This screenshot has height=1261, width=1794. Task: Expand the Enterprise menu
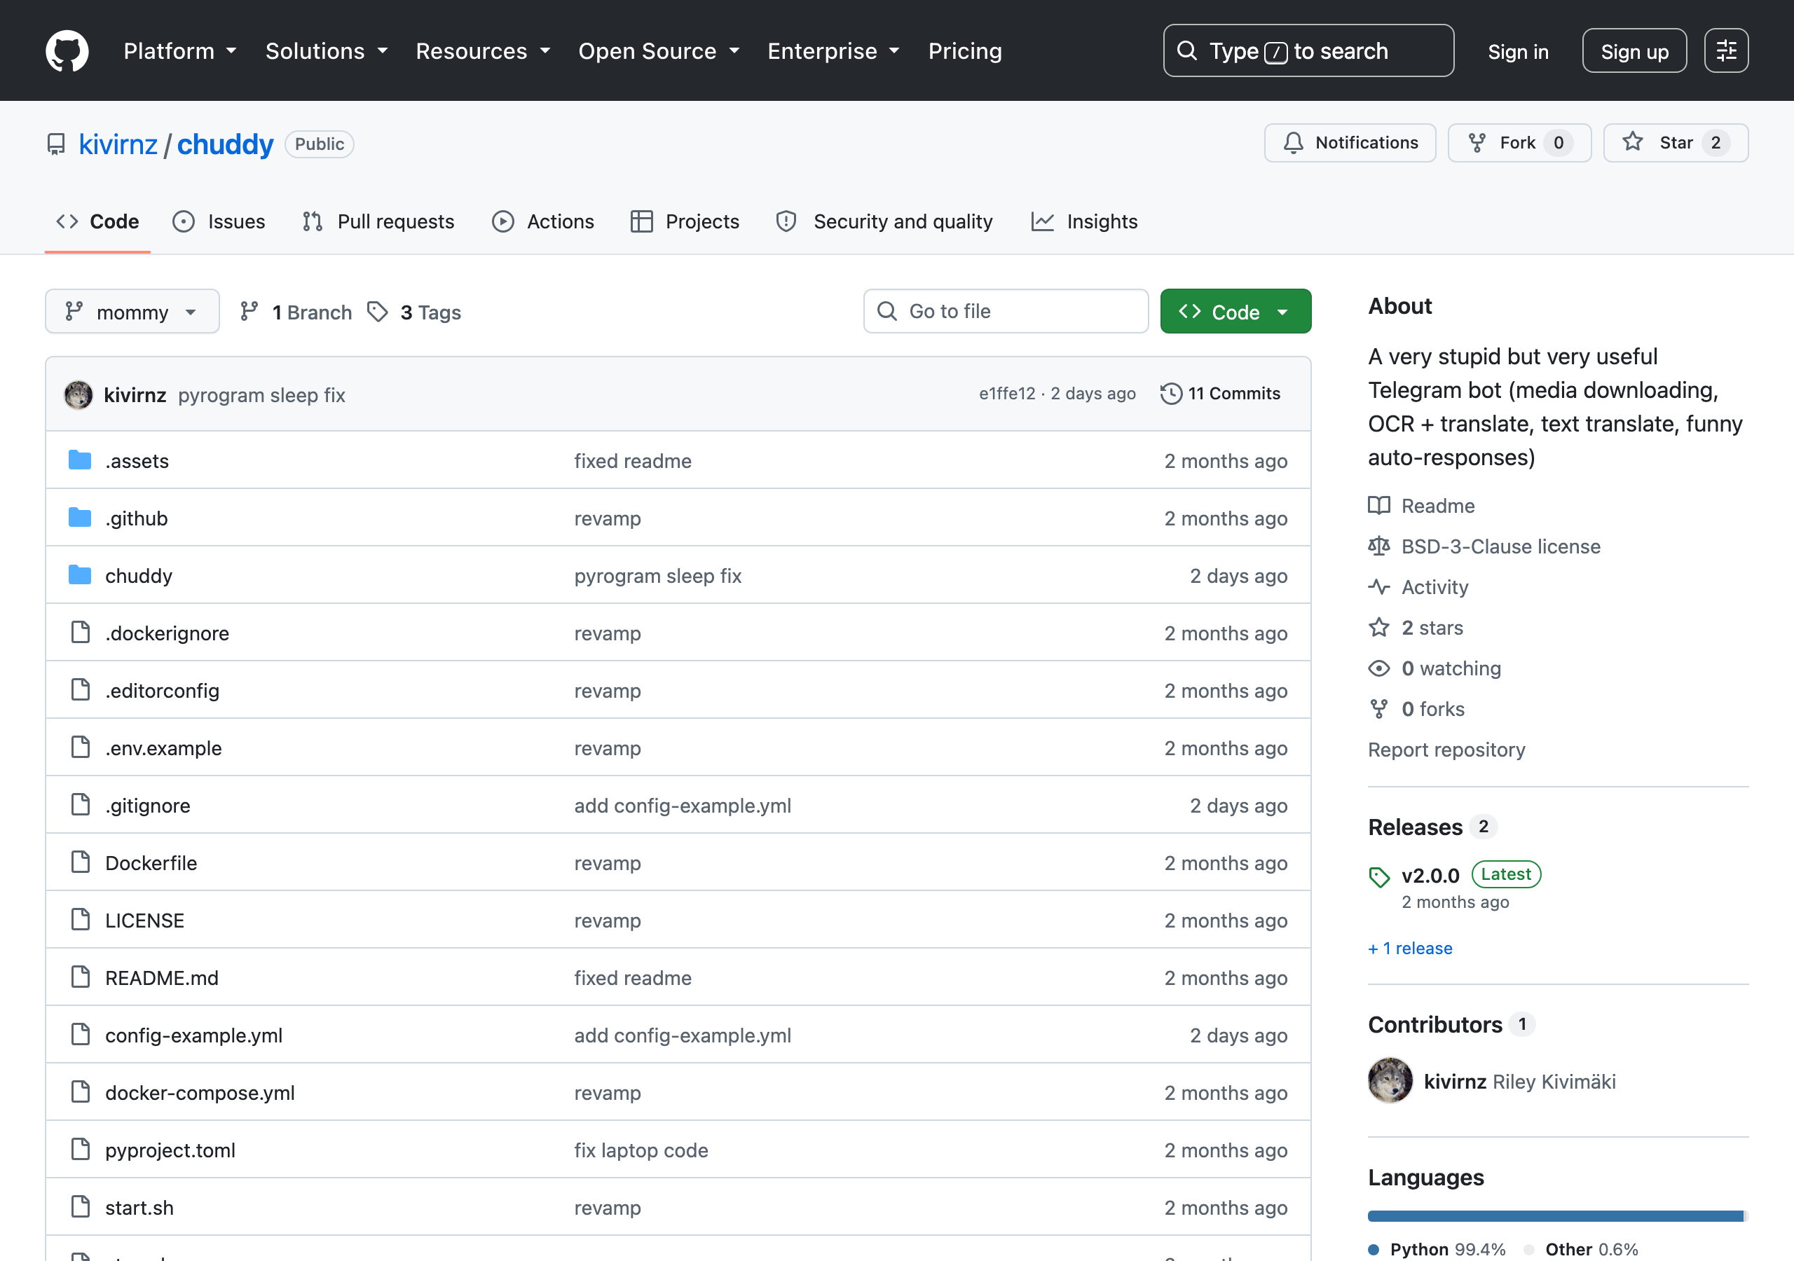834,50
